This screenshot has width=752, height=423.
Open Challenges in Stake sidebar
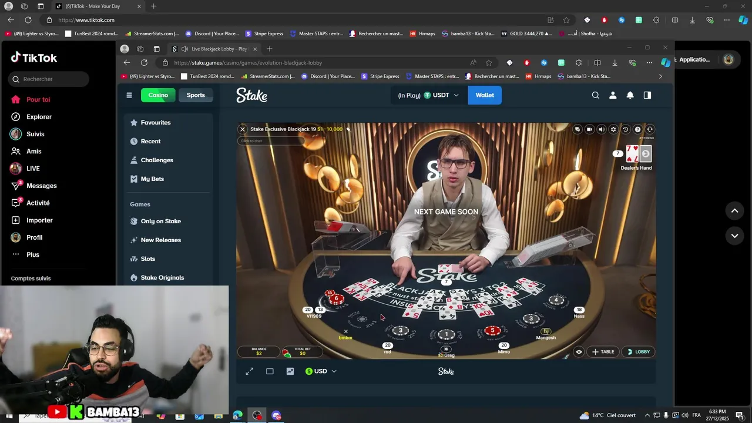(x=169, y=160)
